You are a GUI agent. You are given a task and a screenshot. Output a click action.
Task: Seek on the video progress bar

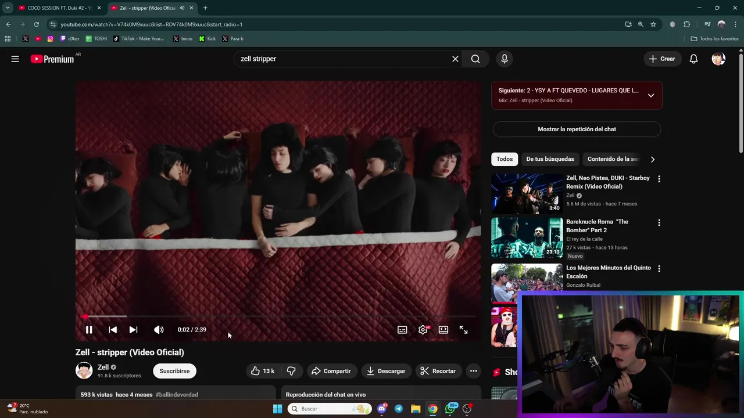point(278,316)
